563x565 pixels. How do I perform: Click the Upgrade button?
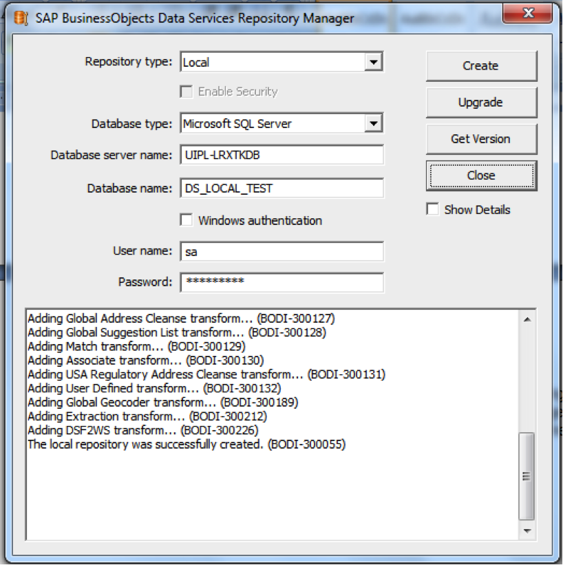pos(481,103)
